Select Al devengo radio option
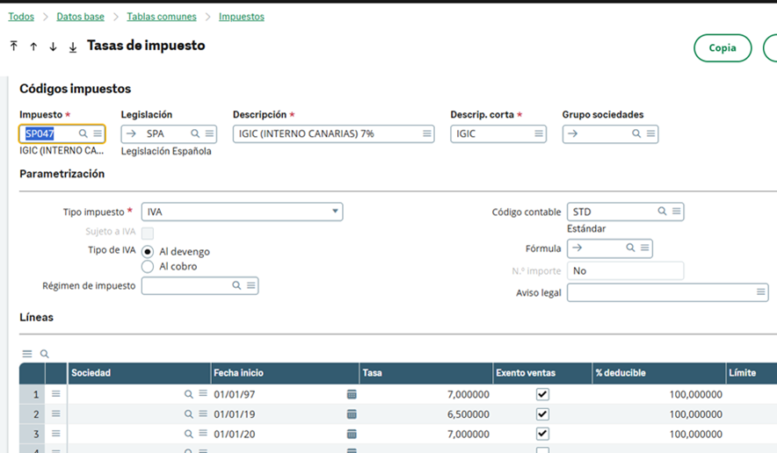 tap(148, 251)
